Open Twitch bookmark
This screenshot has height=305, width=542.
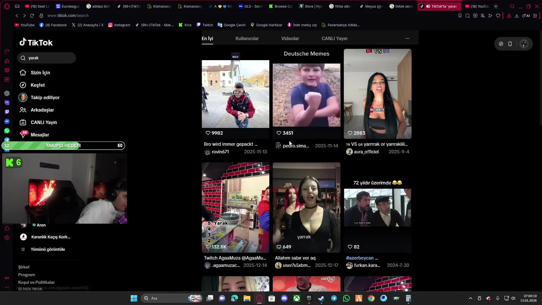pos(205,25)
